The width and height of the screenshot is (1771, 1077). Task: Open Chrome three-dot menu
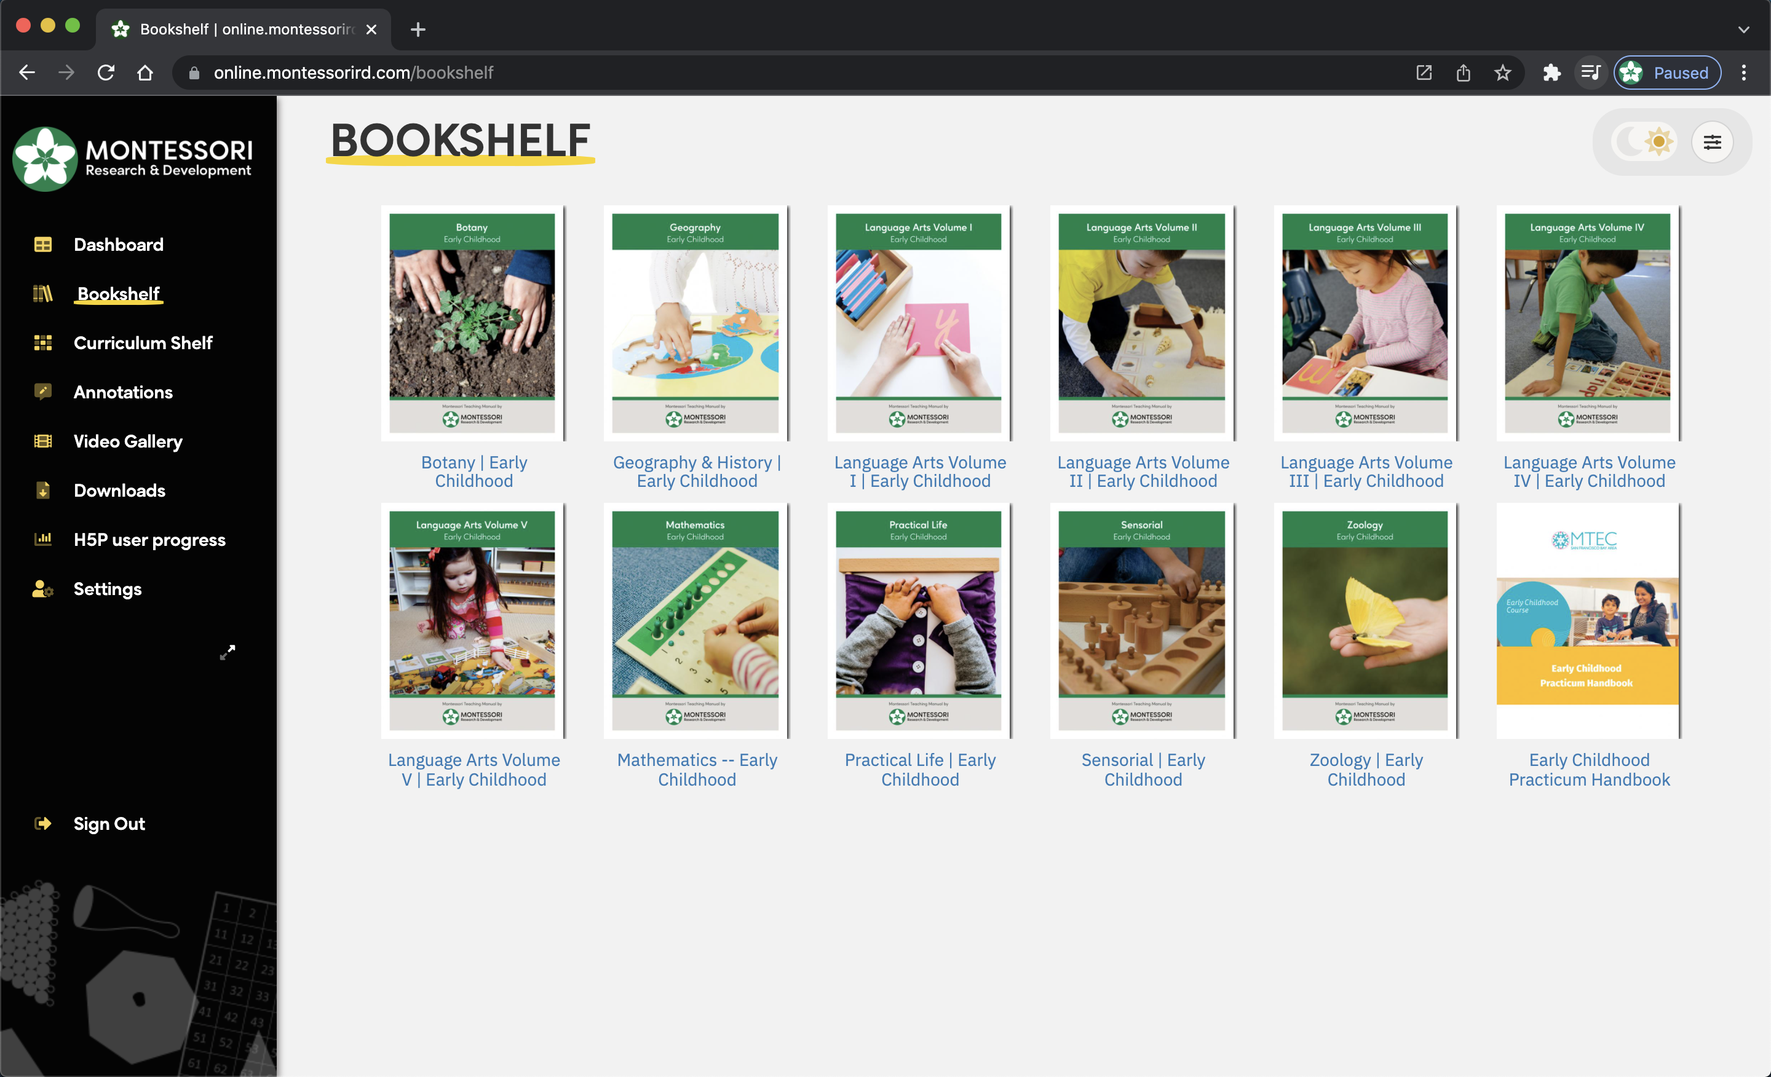click(1744, 73)
